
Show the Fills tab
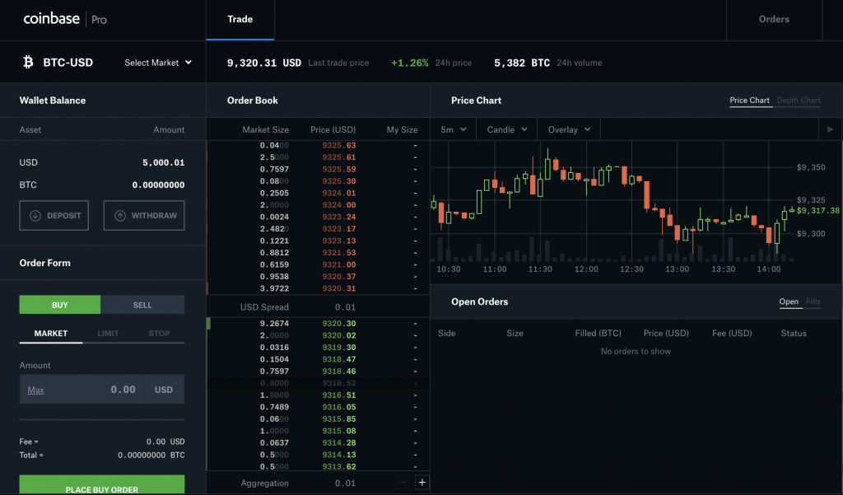(813, 301)
